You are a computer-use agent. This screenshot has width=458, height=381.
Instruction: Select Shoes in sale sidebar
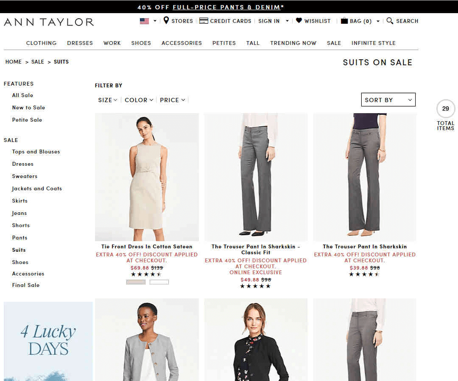coord(20,262)
